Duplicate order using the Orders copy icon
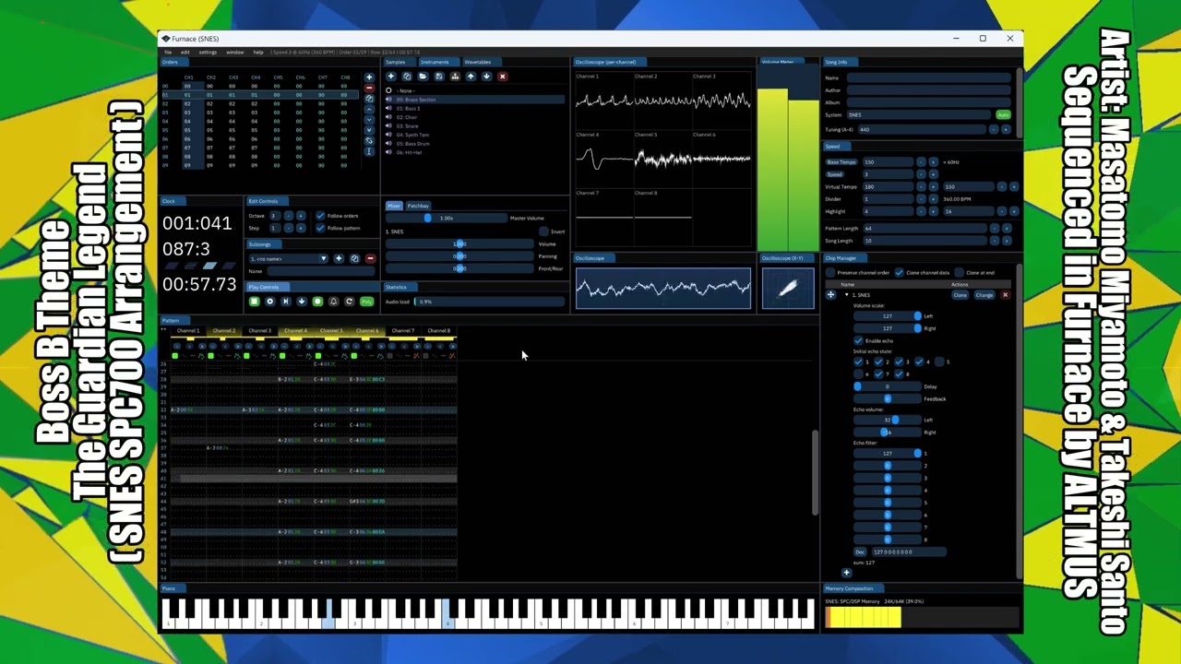Screen dimensions: 1181x664 (x=369, y=99)
